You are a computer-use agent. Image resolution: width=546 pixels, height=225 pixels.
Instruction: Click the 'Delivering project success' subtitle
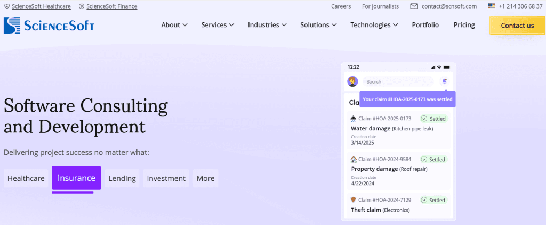coord(76,153)
